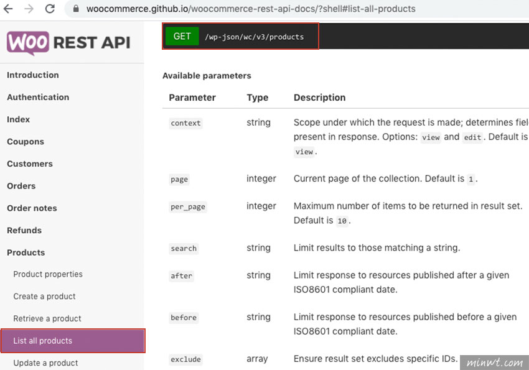The width and height of the screenshot is (529, 370).
Task: Click the default value 1 for page
Action: pos(471,179)
